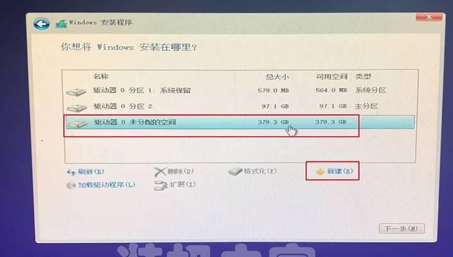Click the drive icon for partition 2

pos(76,108)
